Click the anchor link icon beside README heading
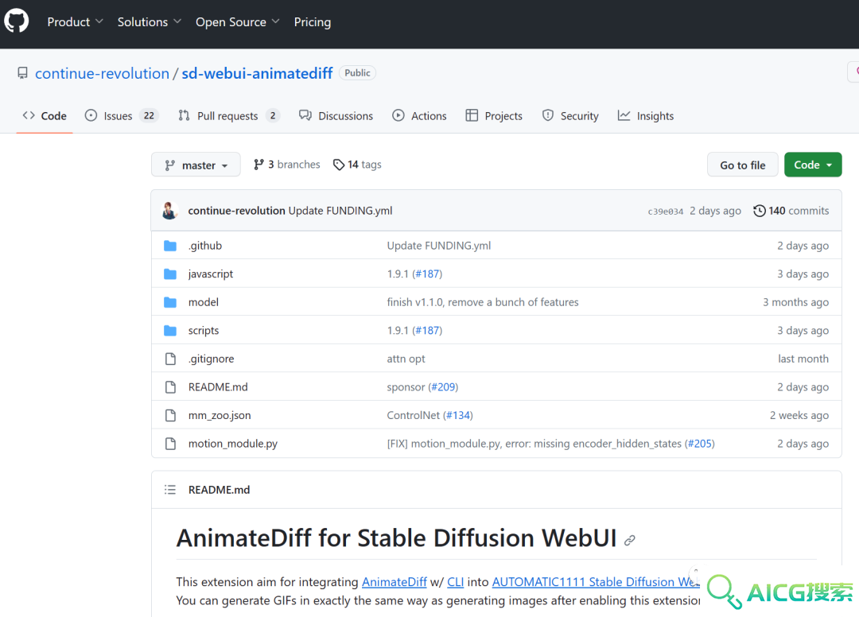 tap(630, 541)
